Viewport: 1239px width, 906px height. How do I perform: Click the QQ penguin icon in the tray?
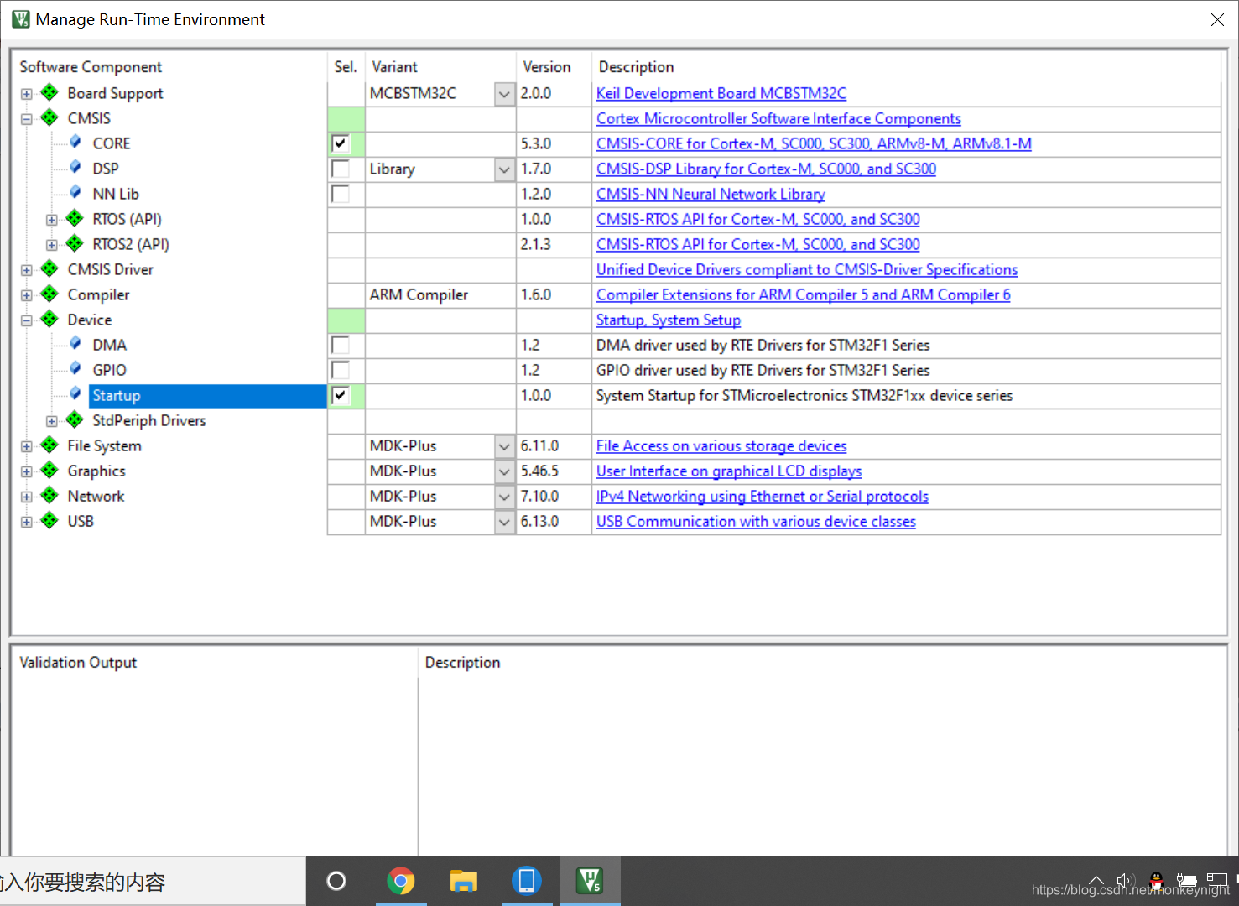click(1156, 881)
